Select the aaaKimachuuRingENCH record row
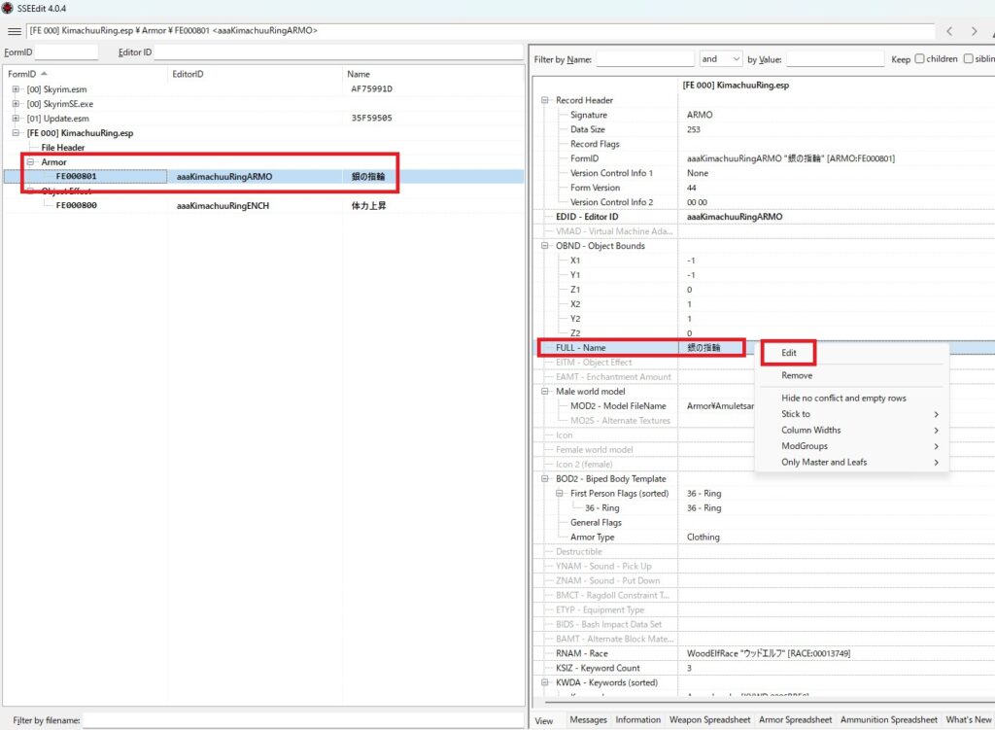This screenshot has height=730, width=995. (x=223, y=206)
